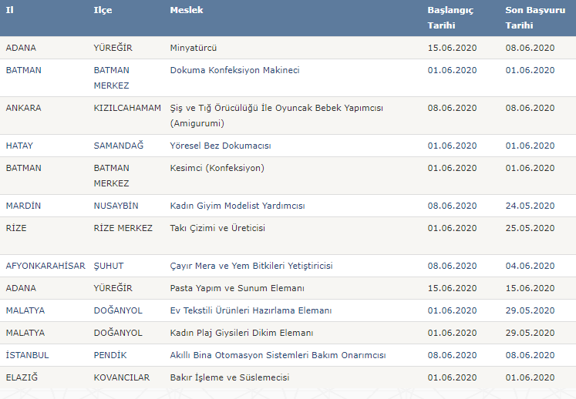Select the AFYONKARAHİSAR province cell
This screenshot has width=576, height=399.
pyautogui.click(x=45, y=266)
